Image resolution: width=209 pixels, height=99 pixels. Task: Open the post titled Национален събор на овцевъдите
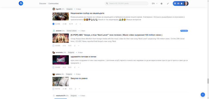87,13
